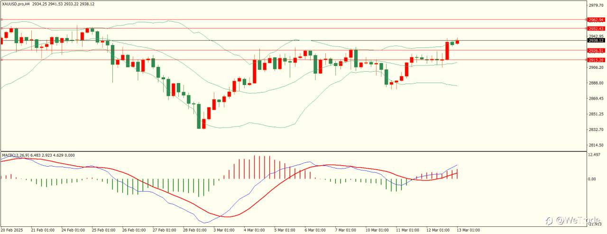Click the 7 Mar 01:00 time label
The height and width of the screenshot is (234, 607).
click(347, 230)
